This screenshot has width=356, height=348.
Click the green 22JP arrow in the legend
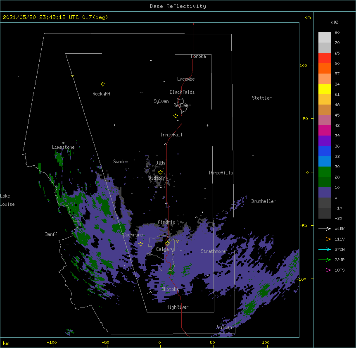pyautogui.click(x=325, y=260)
